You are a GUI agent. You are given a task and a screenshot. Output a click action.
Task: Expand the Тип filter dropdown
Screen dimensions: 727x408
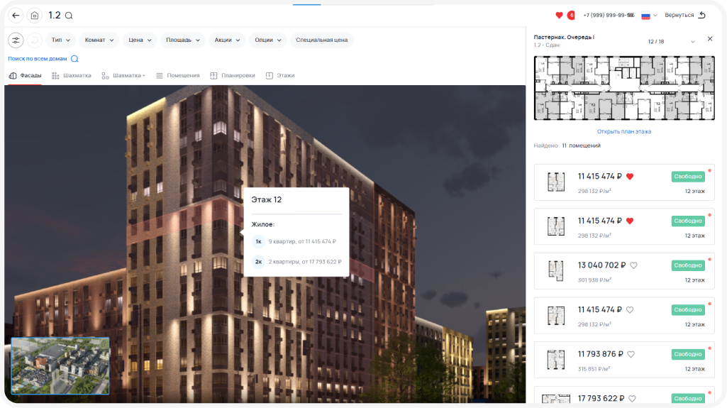[x=61, y=40]
